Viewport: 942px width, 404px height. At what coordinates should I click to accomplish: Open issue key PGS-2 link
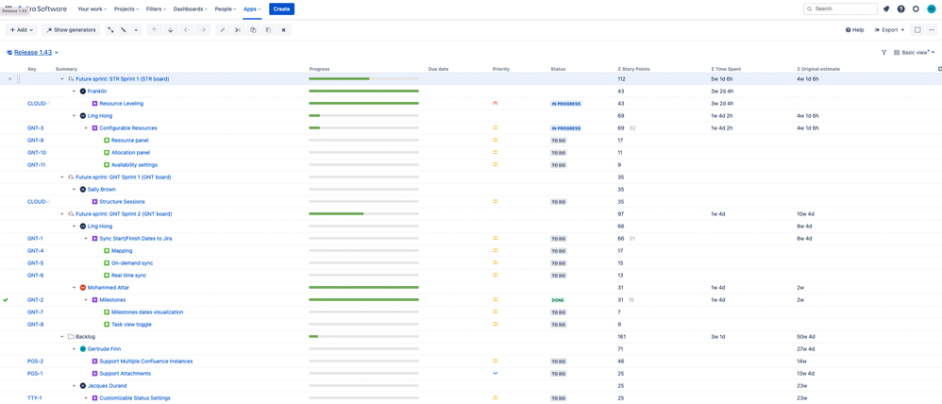(36, 362)
